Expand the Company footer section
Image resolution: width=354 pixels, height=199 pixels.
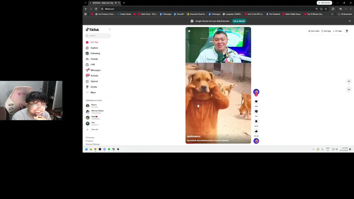(90, 137)
